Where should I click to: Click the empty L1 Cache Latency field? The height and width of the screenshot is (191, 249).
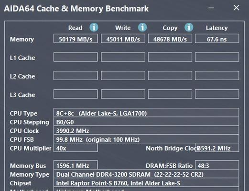coord(217,57)
